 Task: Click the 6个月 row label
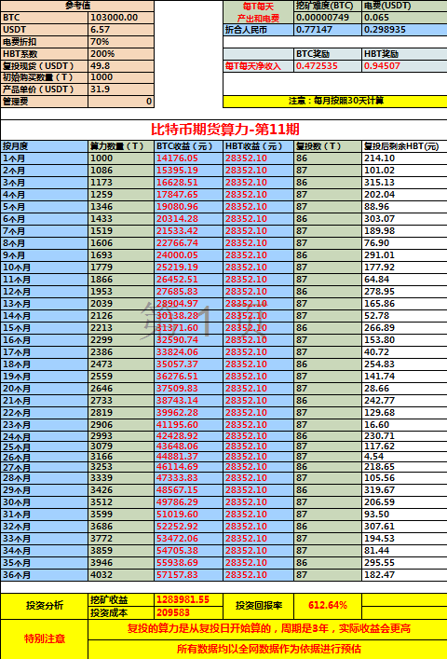point(44,219)
